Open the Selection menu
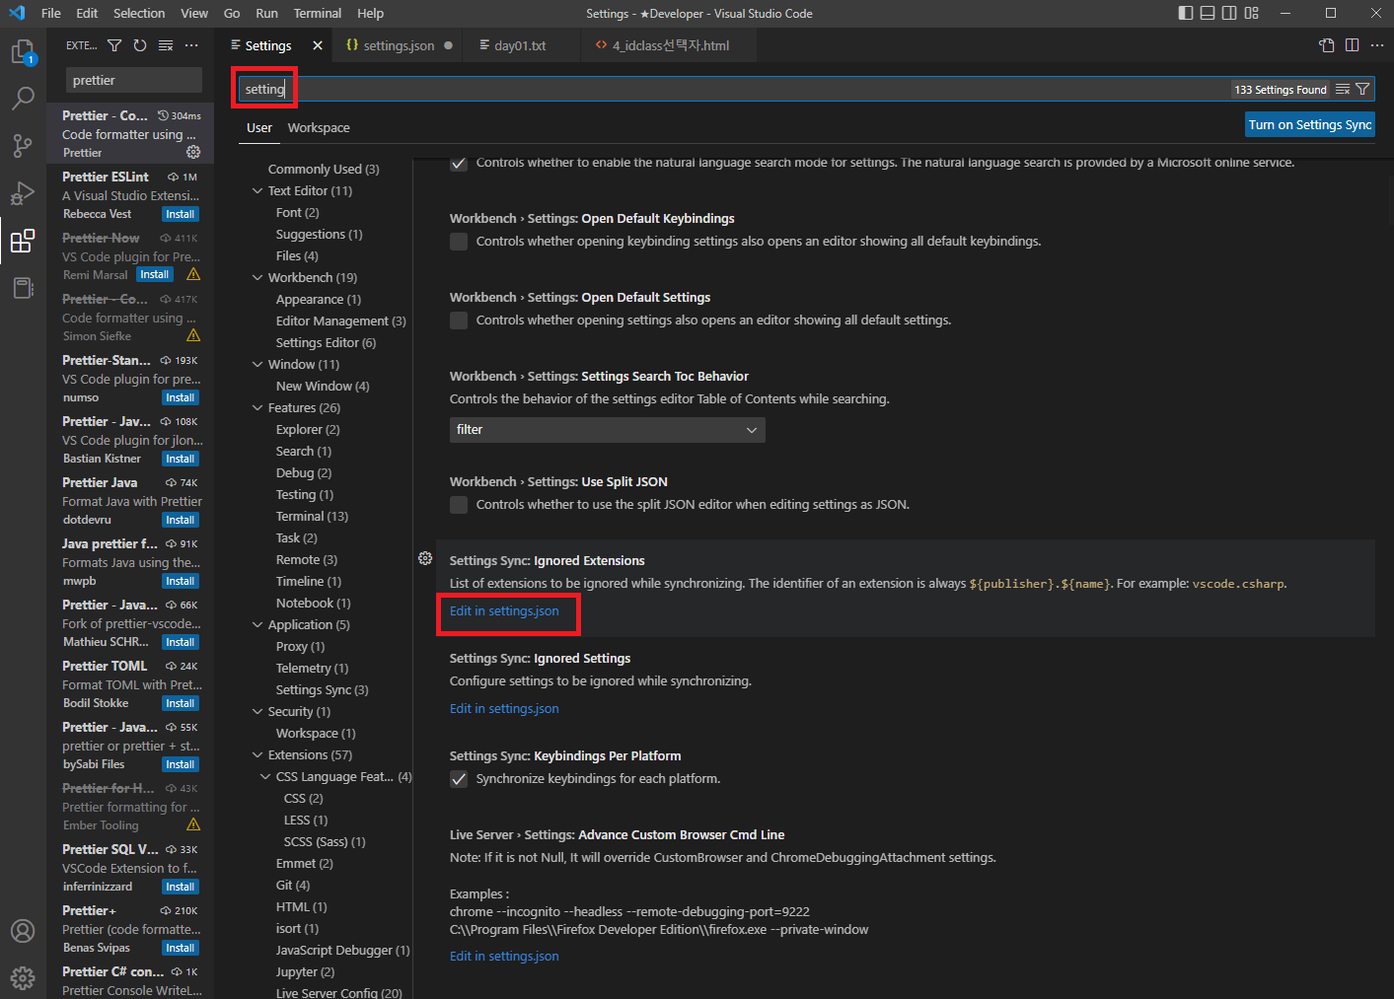Screen dimensions: 1394x999 139,13
